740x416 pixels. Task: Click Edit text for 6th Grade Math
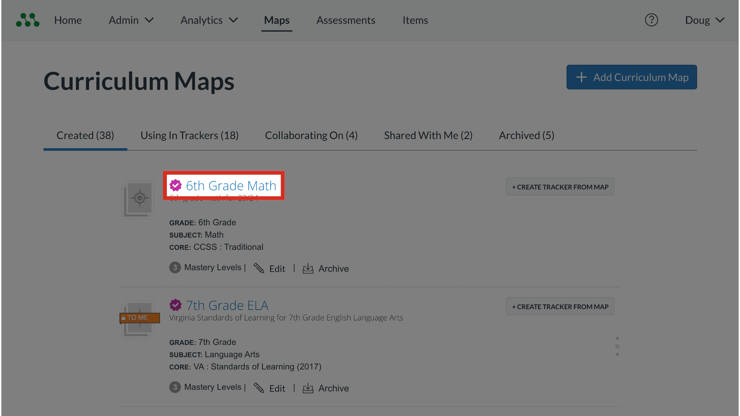277,269
